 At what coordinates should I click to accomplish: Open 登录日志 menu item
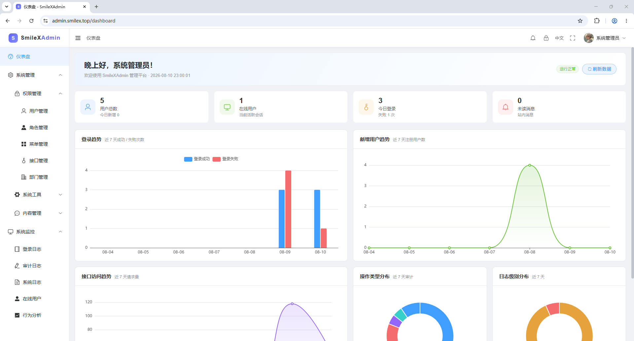34,249
